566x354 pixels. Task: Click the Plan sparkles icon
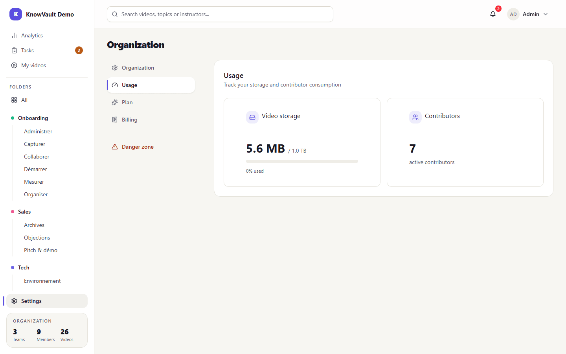point(115,102)
